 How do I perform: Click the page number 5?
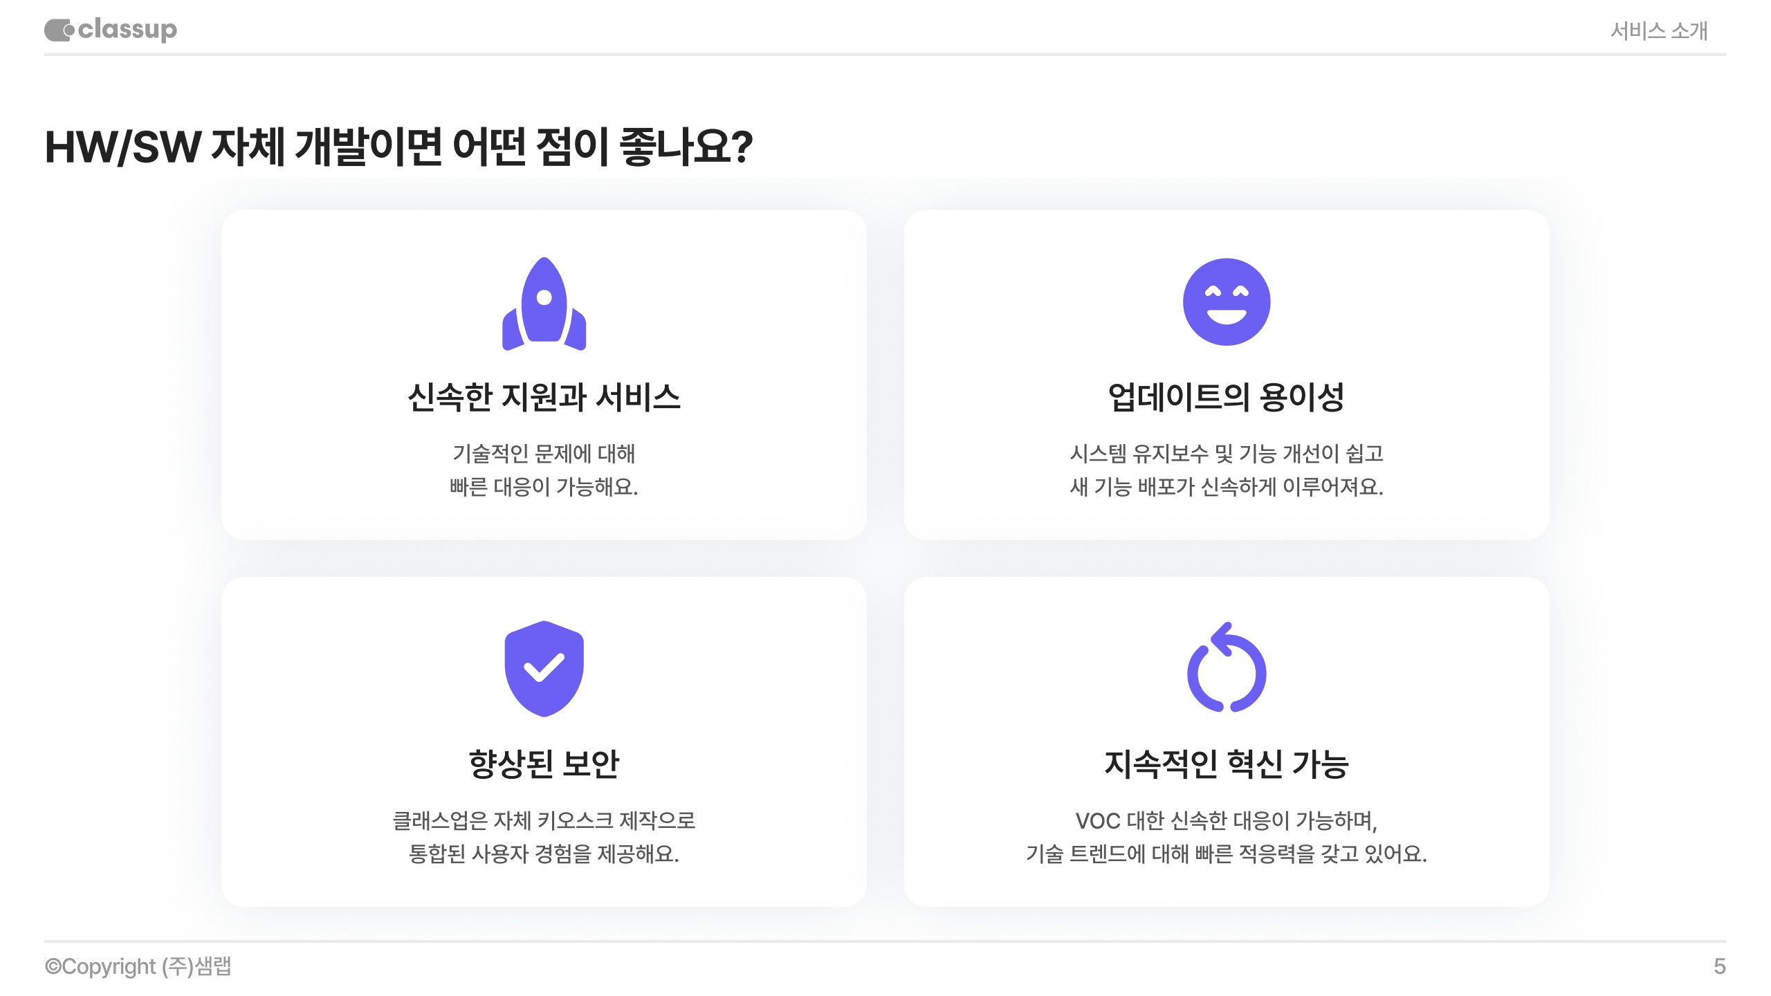click(x=1719, y=966)
